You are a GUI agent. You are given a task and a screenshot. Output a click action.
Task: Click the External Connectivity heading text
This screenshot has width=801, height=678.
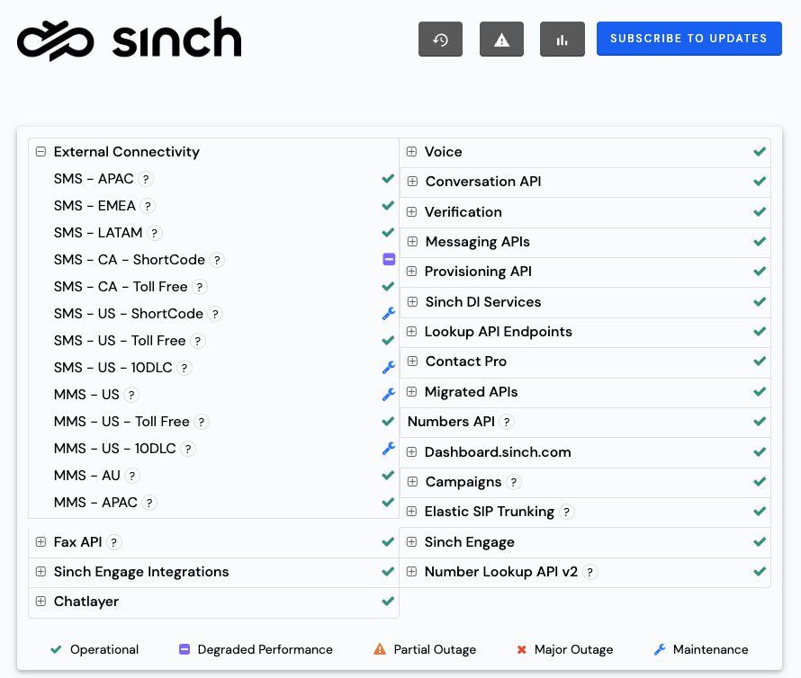(127, 152)
